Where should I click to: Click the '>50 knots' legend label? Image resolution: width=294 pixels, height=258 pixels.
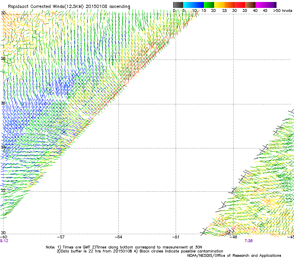coord(282,11)
